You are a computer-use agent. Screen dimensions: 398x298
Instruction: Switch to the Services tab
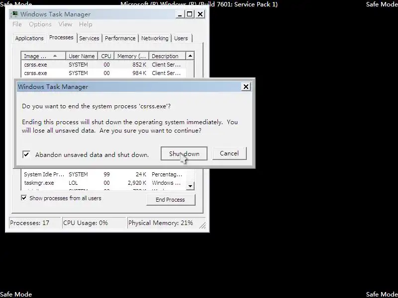point(89,38)
